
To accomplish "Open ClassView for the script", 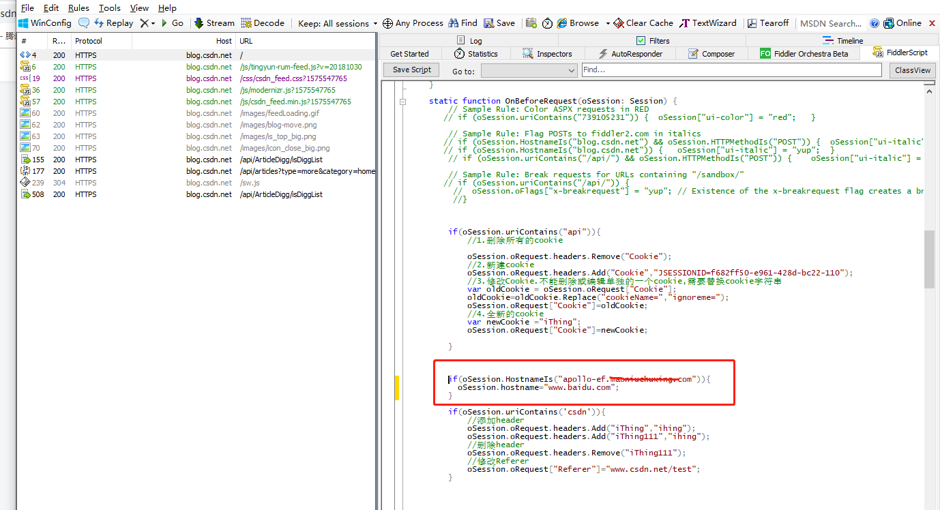I will tap(912, 70).
